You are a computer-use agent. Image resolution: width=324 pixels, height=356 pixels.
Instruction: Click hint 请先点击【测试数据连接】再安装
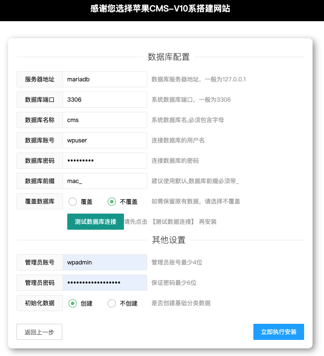(x=170, y=222)
